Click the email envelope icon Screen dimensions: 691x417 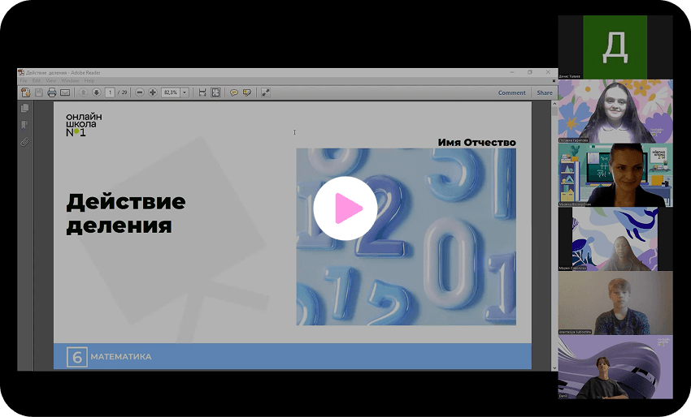pyautogui.click(x=65, y=92)
